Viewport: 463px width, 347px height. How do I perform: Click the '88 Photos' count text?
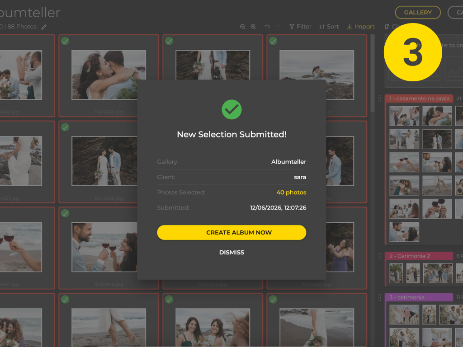click(22, 27)
